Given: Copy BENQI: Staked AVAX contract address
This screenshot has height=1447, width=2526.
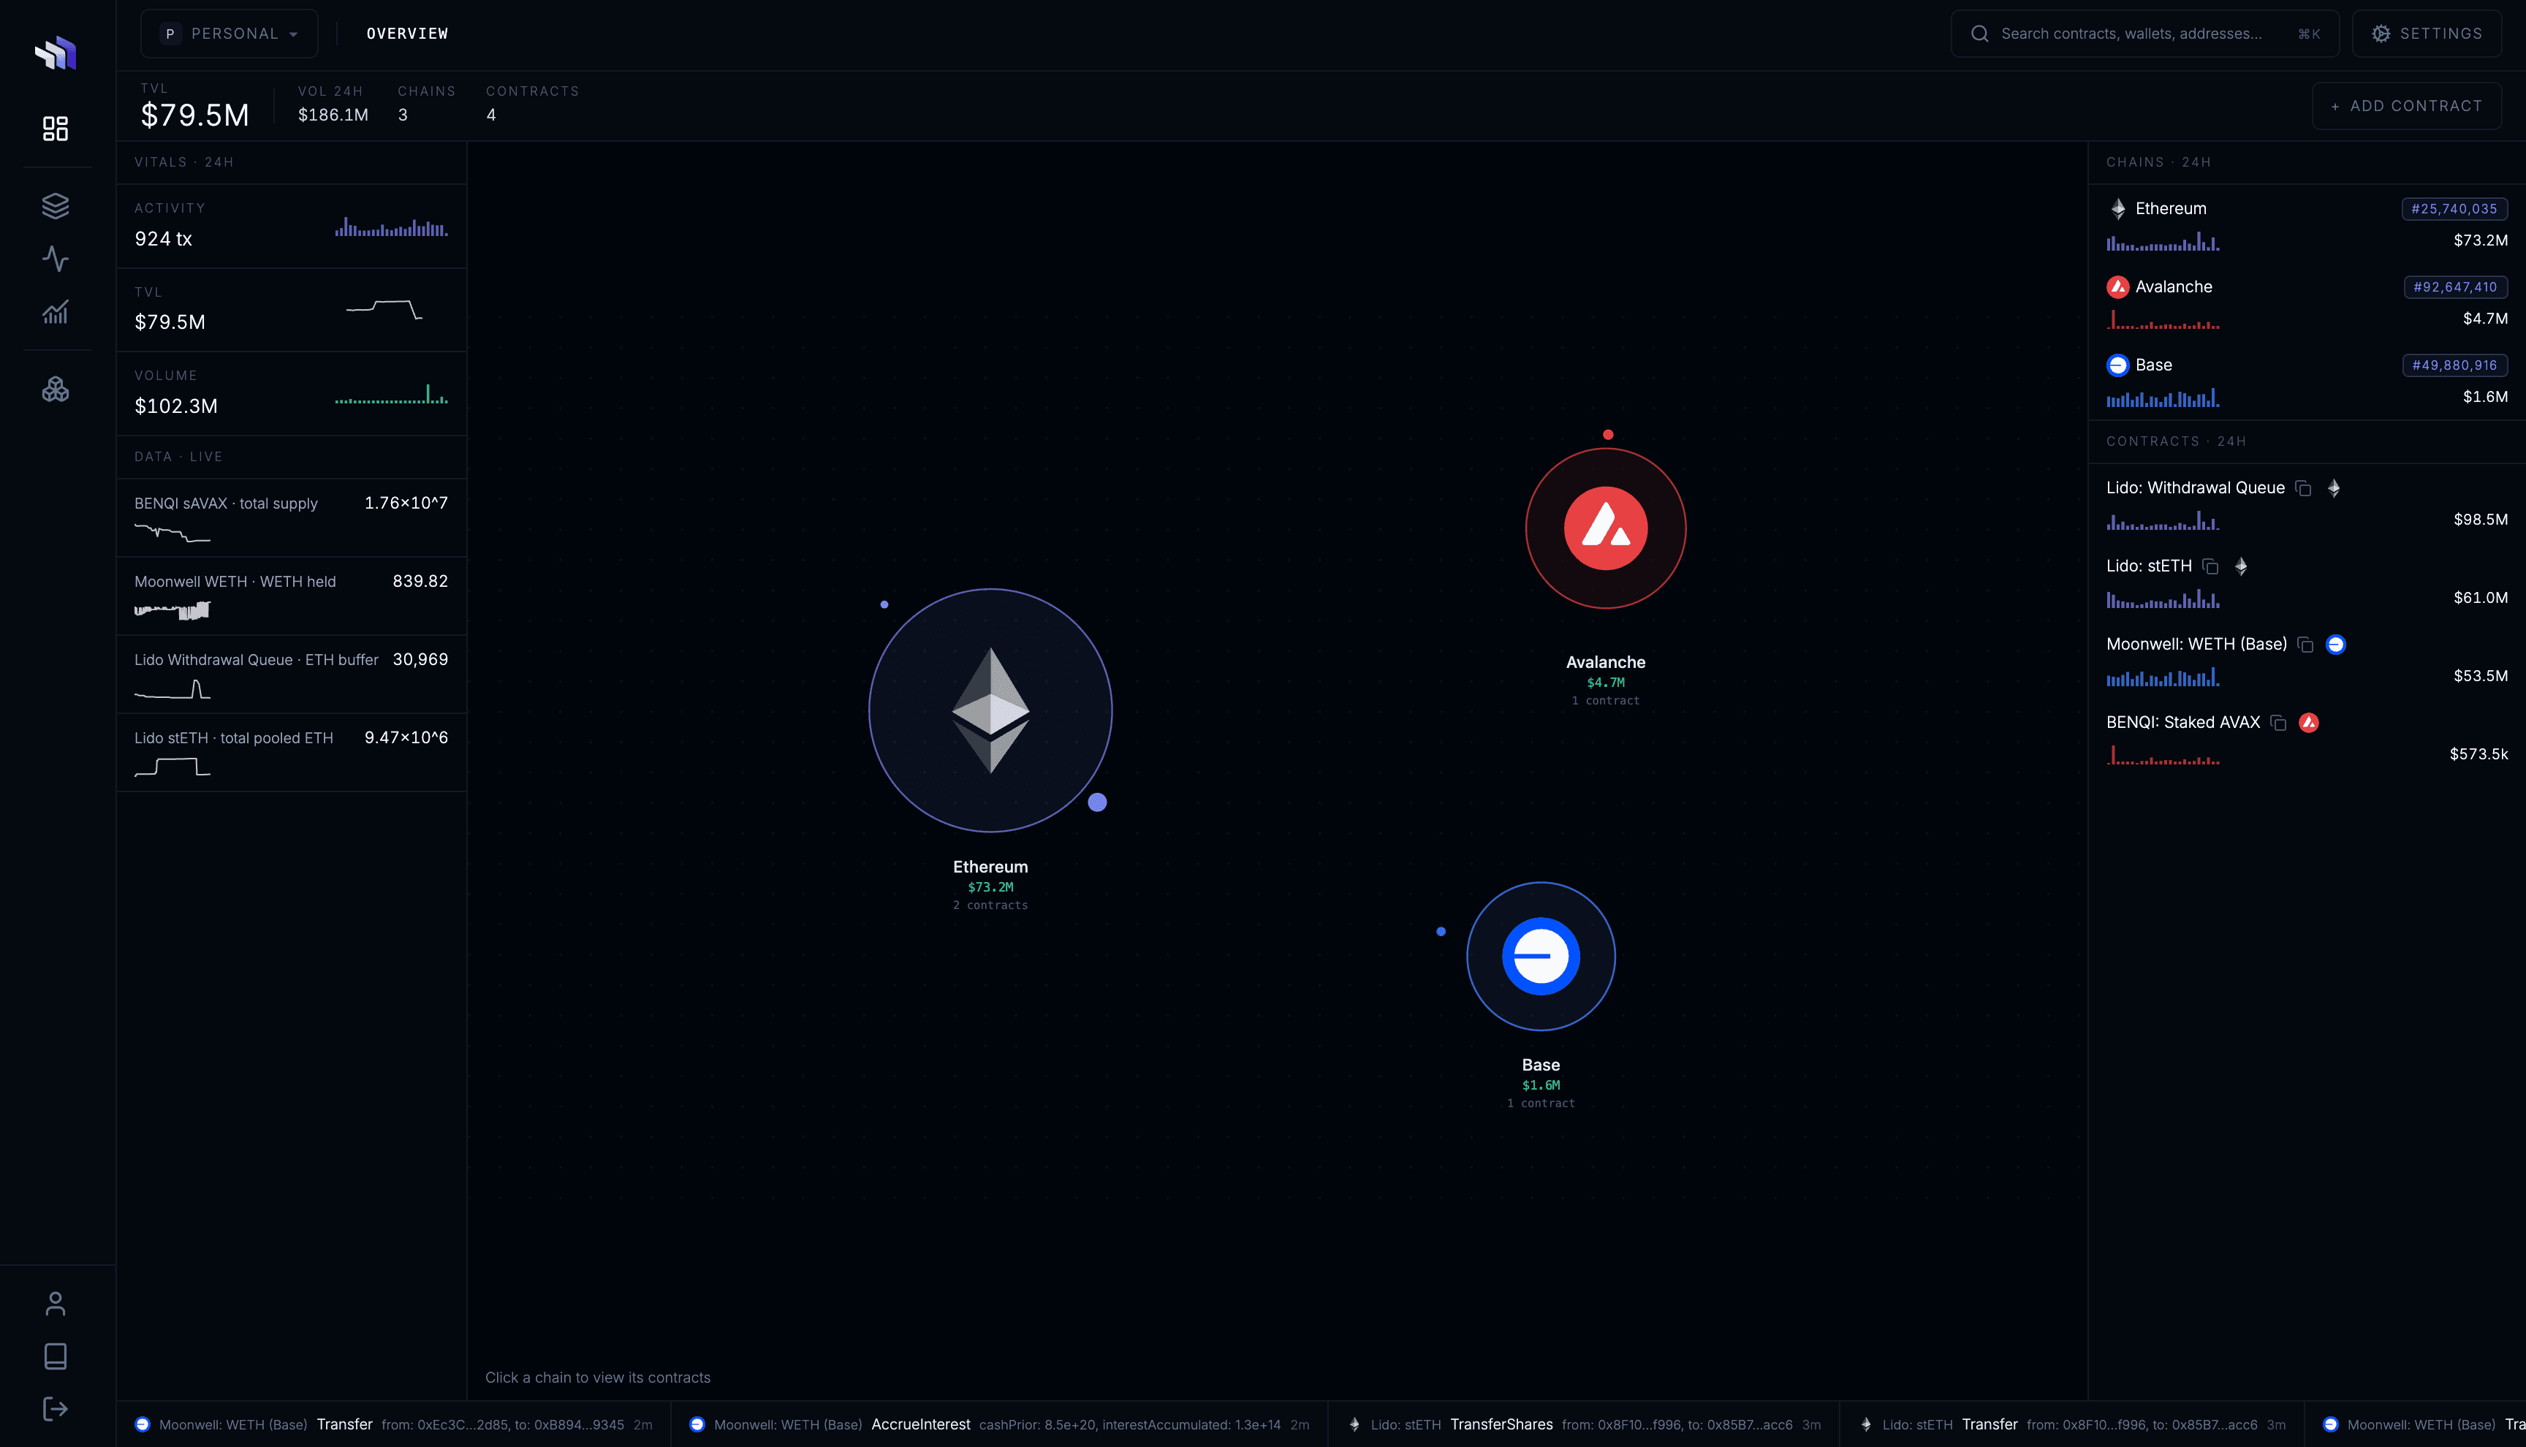Looking at the screenshot, I should pyautogui.click(x=2278, y=723).
